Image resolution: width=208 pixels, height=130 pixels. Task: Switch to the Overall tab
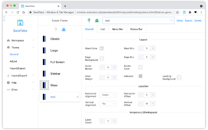[x=89, y=29]
